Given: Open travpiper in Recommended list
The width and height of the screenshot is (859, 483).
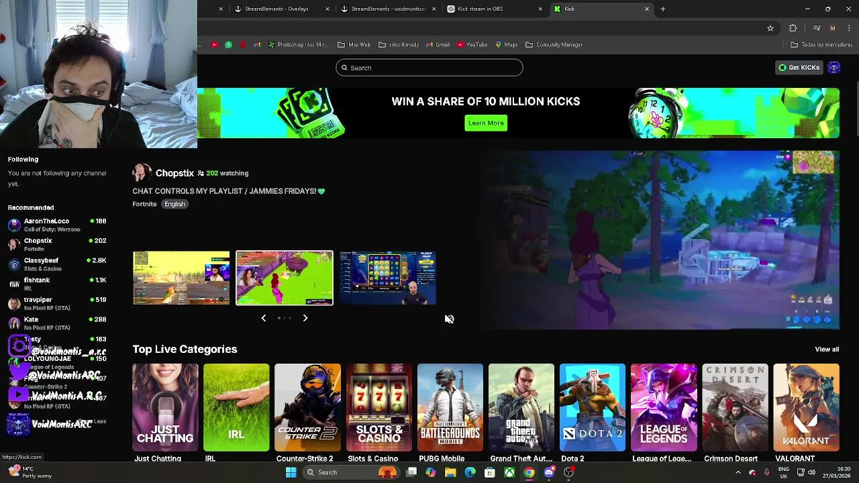Looking at the screenshot, I should tap(57, 303).
